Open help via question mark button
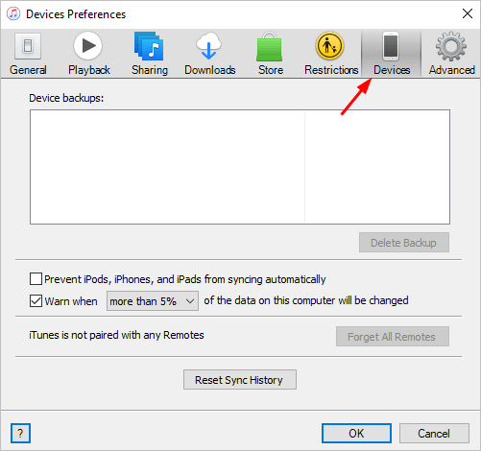This screenshot has height=451, width=481. tap(20, 434)
